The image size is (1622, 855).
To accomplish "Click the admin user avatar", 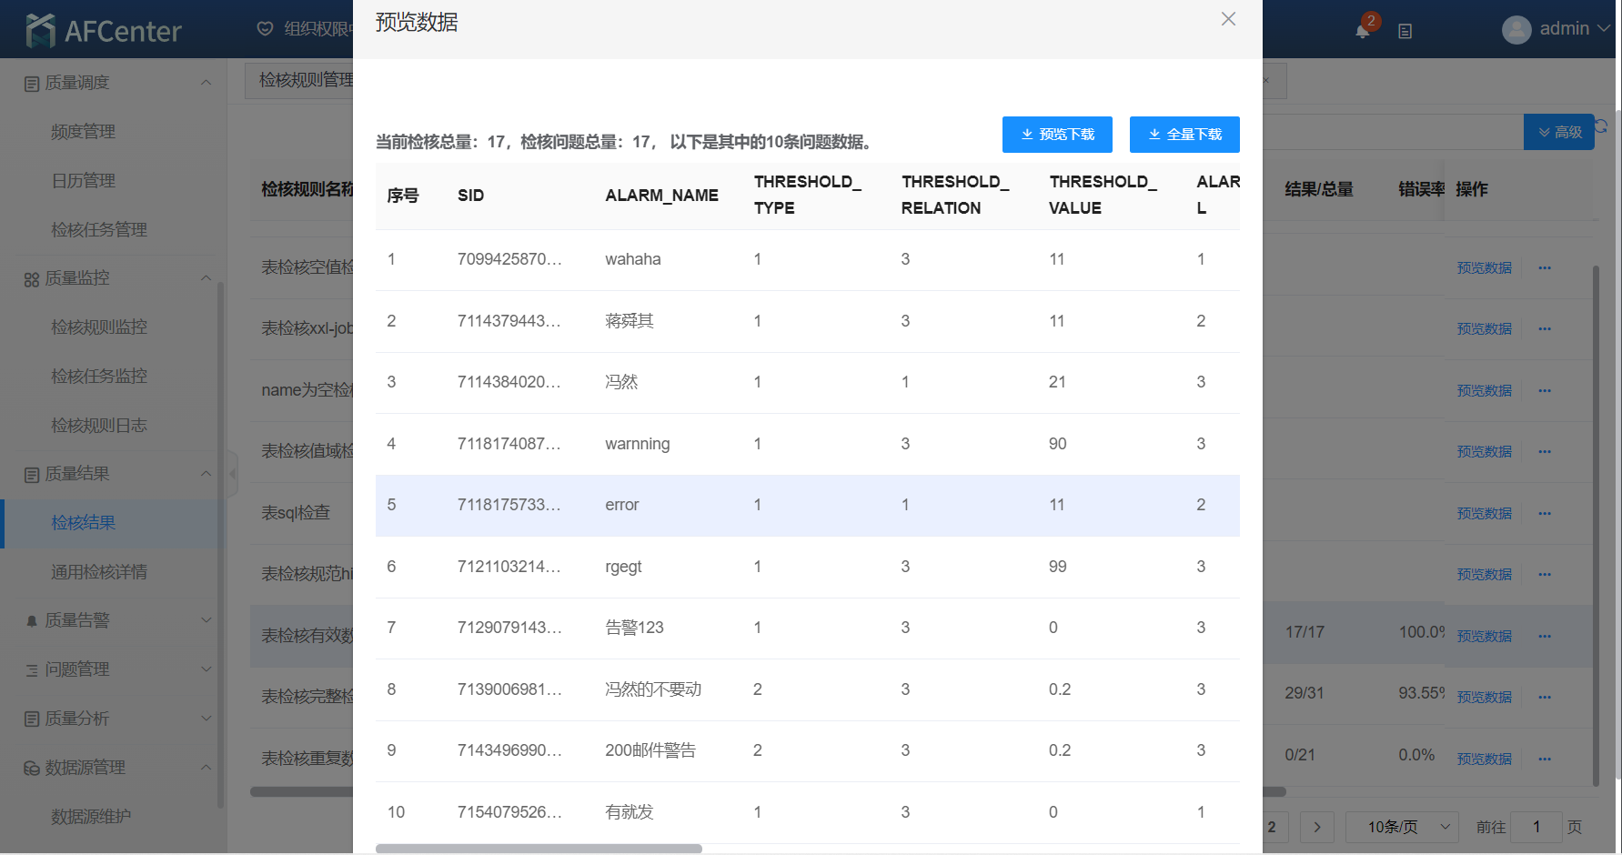I will coord(1516,30).
